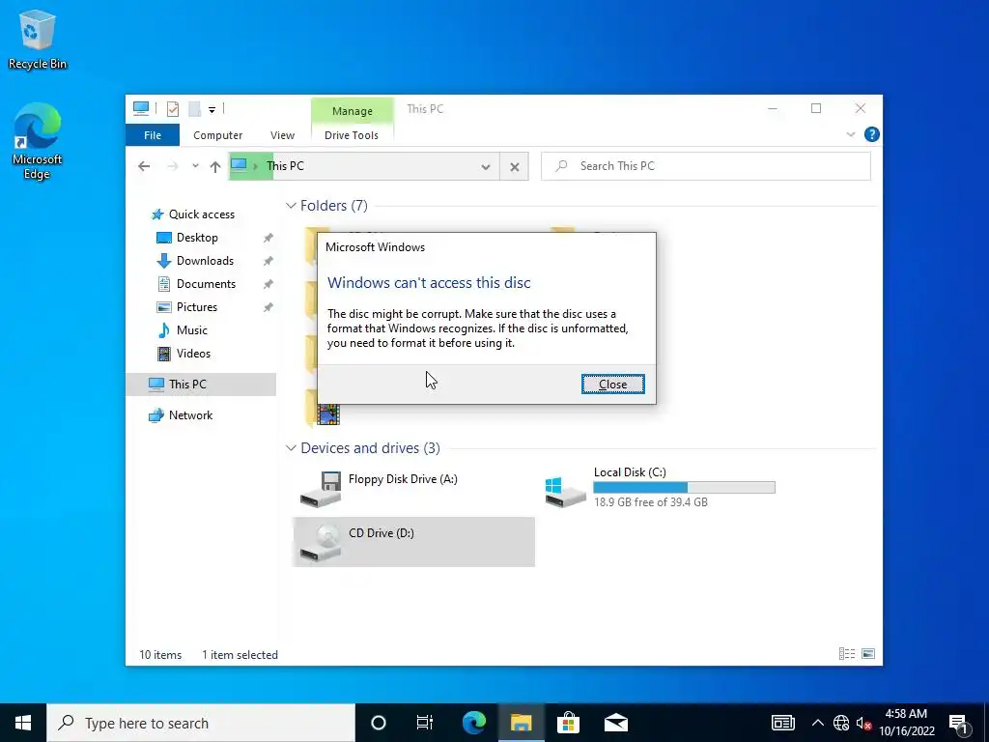Open Downloads in navigation pane

(205, 261)
